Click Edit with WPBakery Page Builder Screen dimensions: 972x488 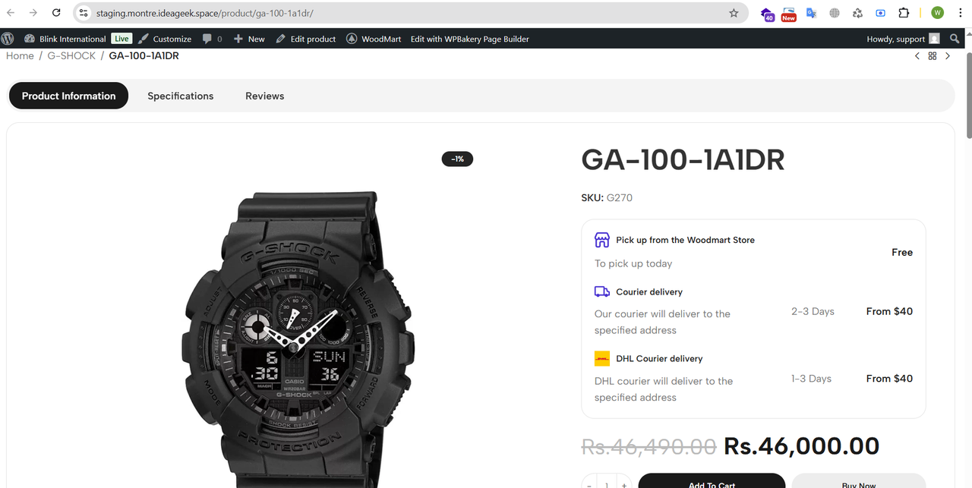coord(470,39)
